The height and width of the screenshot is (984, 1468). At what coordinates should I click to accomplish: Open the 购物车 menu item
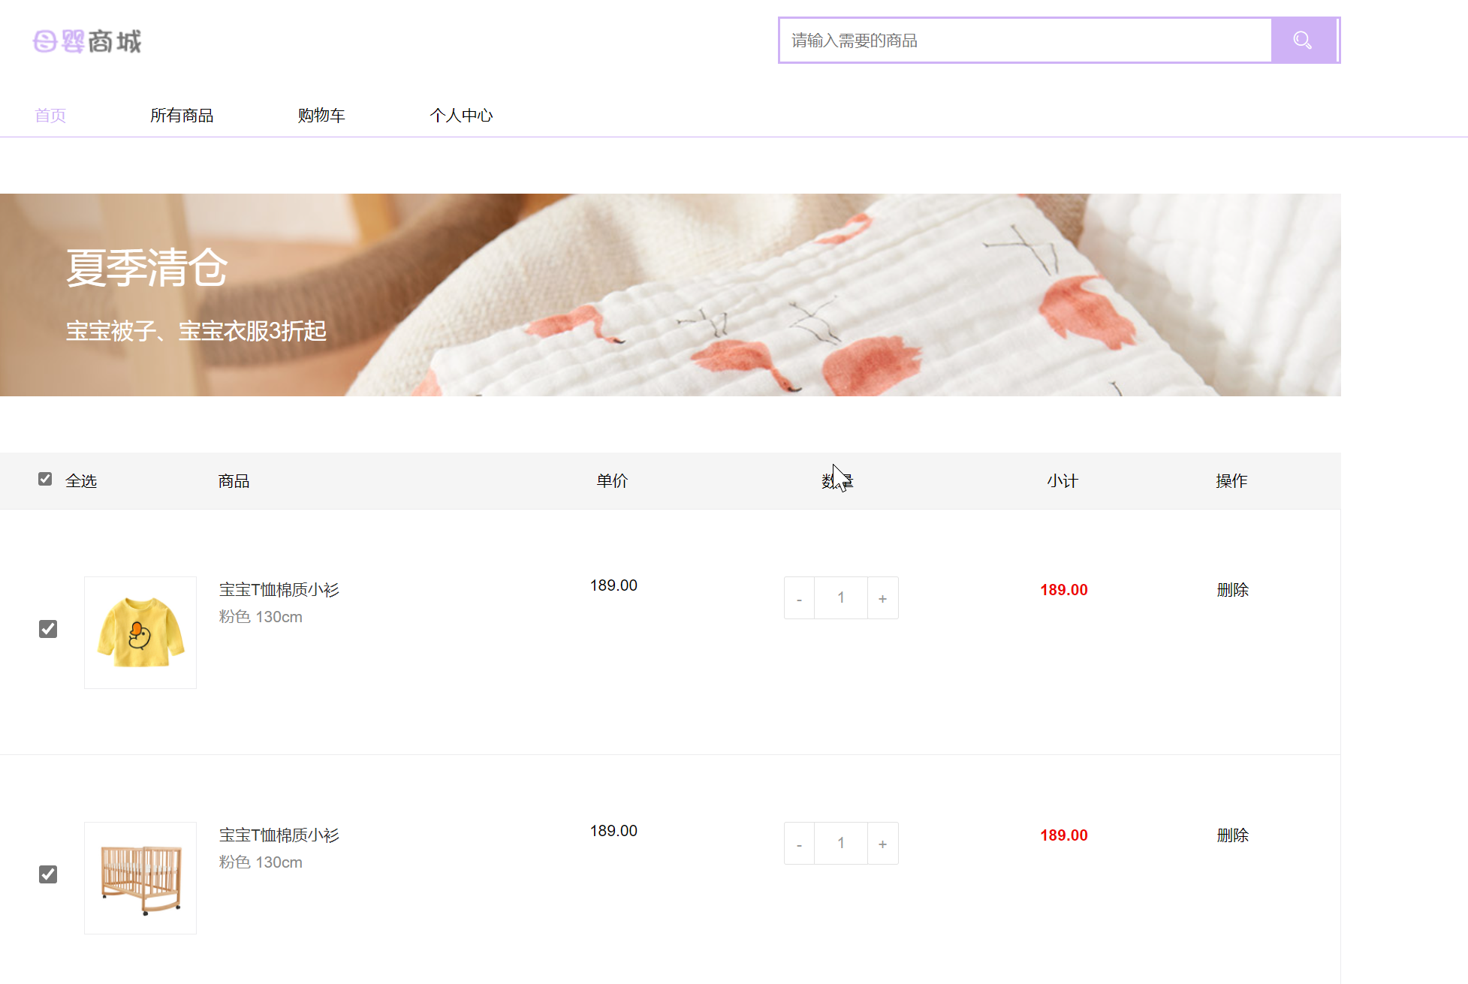coord(321,116)
